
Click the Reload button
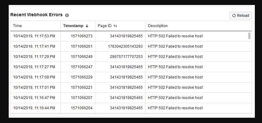[241, 16]
